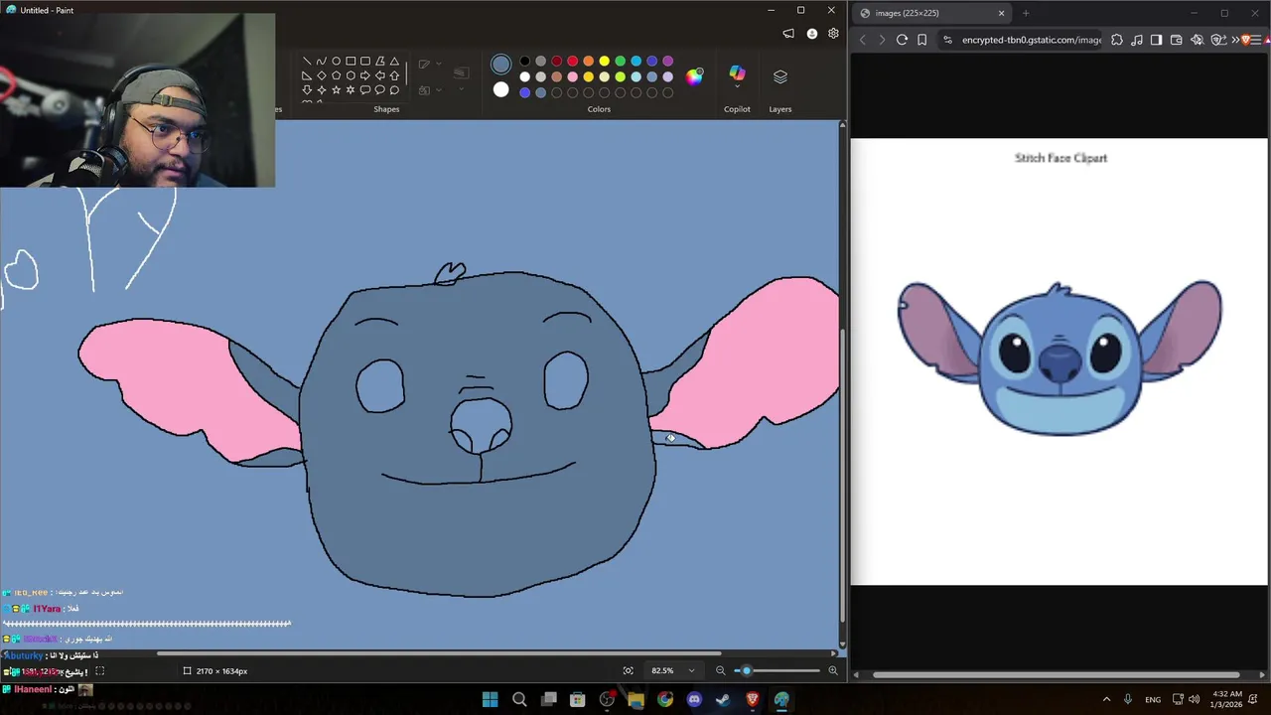Image resolution: width=1271 pixels, height=715 pixels.
Task: Open the Edit colors wheel
Action: coord(694,76)
